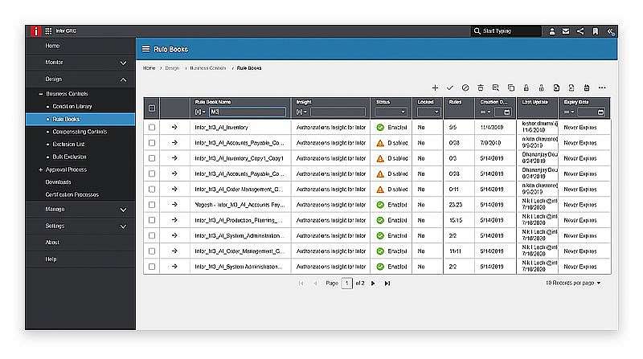Open the Infor_M3_AI_Inventory row arrow
The height and width of the screenshot is (359, 643).
coord(174,128)
